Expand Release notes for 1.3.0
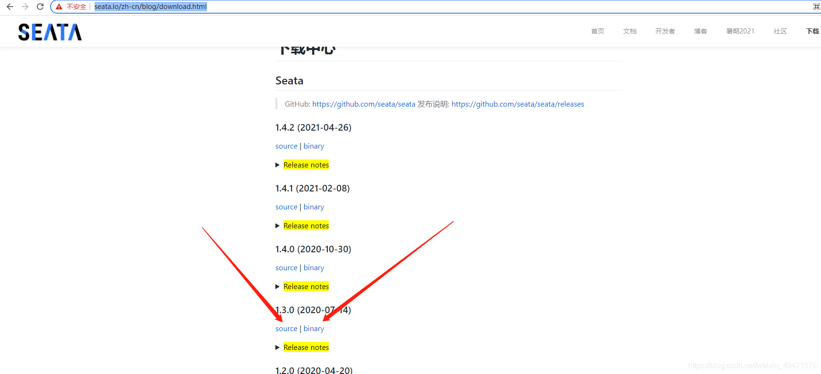The width and height of the screenshot is (821, 374). [306, 348]
